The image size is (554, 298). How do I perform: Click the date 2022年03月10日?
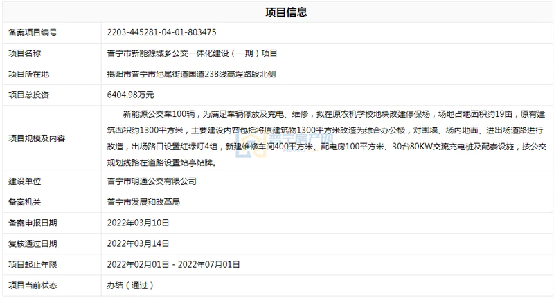coord(138,223)
